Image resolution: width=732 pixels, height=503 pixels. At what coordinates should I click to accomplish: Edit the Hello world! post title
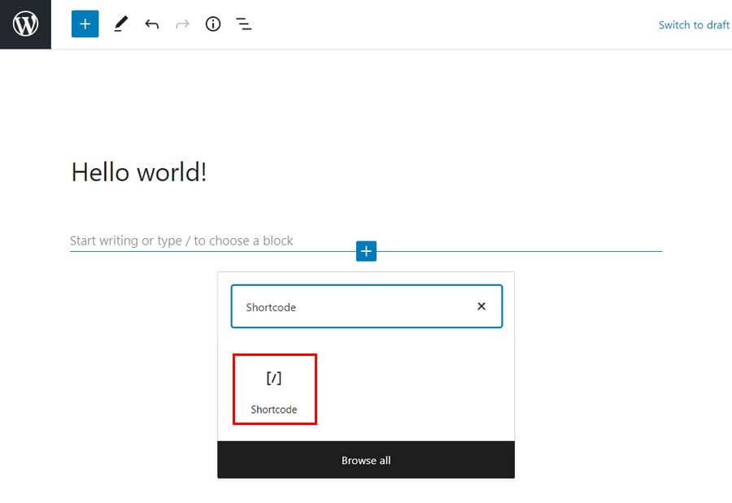(138, 172)
